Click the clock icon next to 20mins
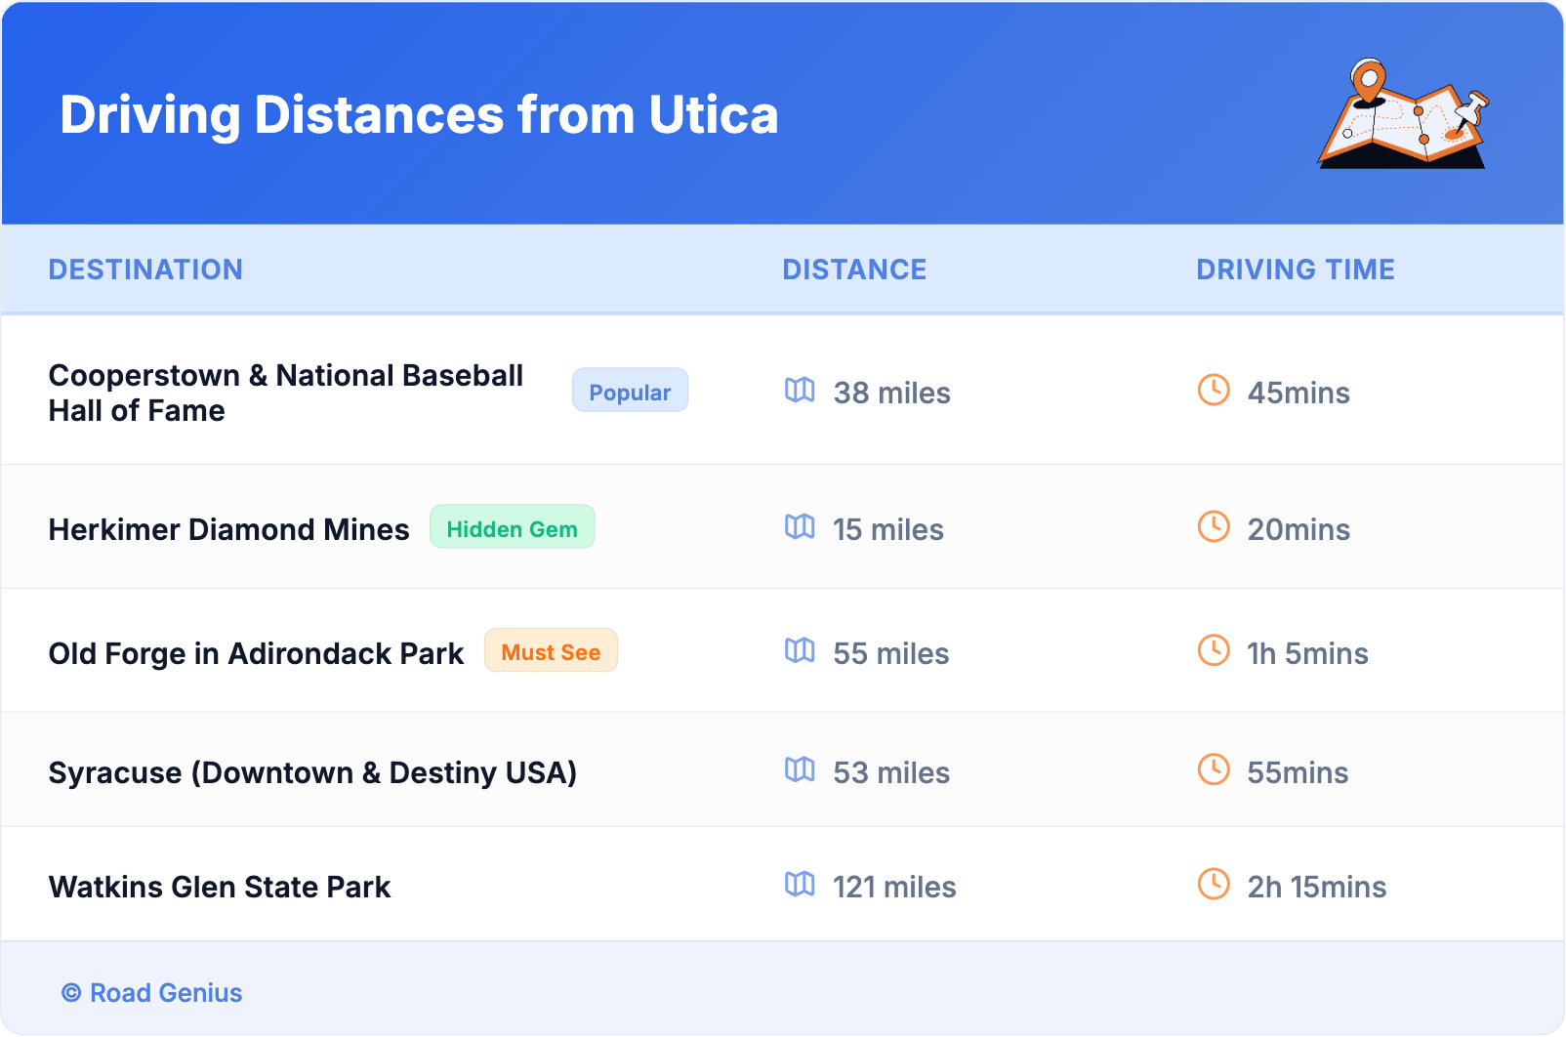Image resolution: width=1566 pixels, height=1037 pixels. tap(1214, 527)
